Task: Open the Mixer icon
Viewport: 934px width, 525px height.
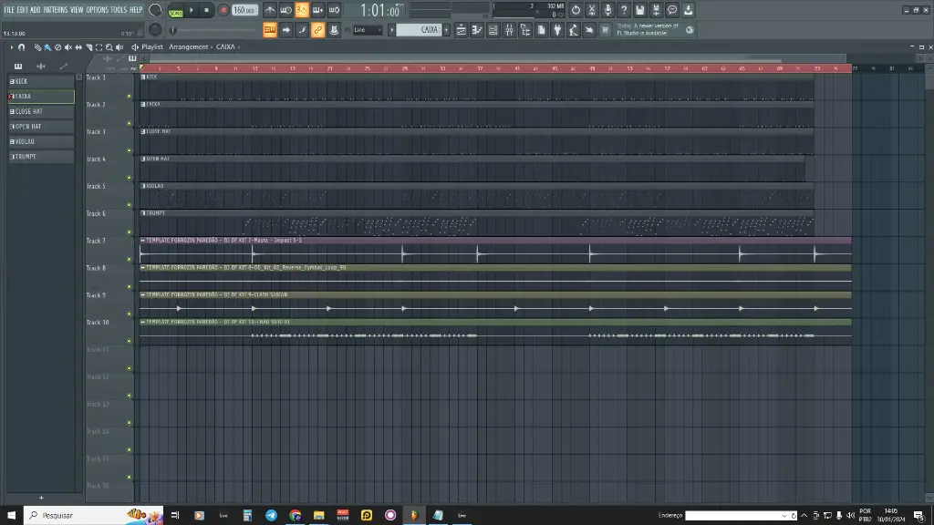Action: click(x=509, y=30)
